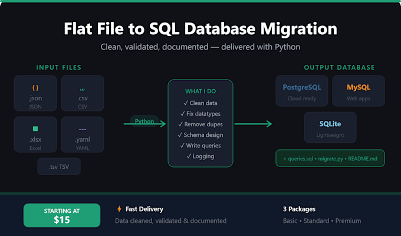Click the 'WHAT I DO' heading
The image size is (401, 236).
tap(200, 91)
